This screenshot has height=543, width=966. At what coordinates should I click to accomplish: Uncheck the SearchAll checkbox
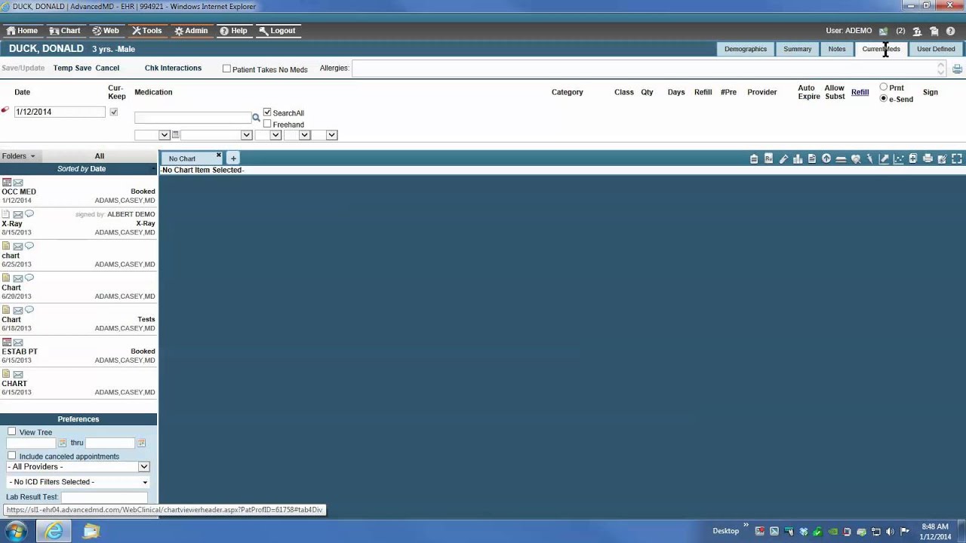[267, 112]
